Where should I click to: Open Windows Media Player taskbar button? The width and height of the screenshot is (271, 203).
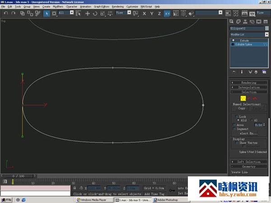pos(94,200)
